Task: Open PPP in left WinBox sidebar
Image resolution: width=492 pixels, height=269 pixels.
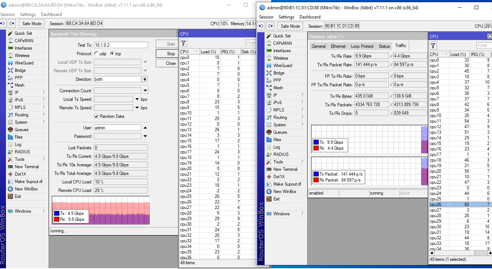Action: tap(19, 78)
